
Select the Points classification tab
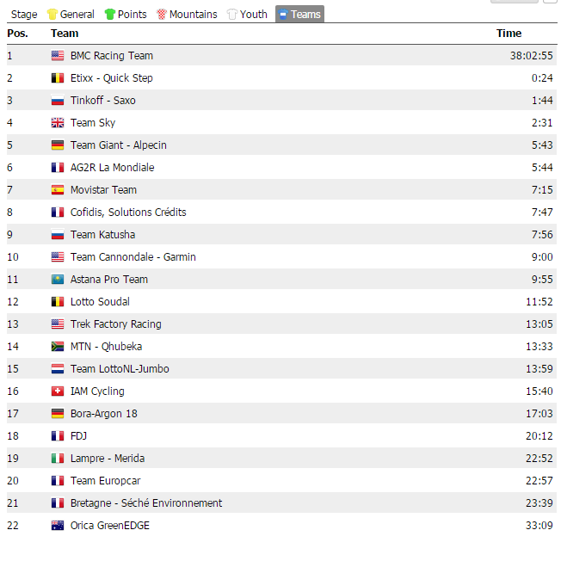pyautogui.click(x=132, y=15)
